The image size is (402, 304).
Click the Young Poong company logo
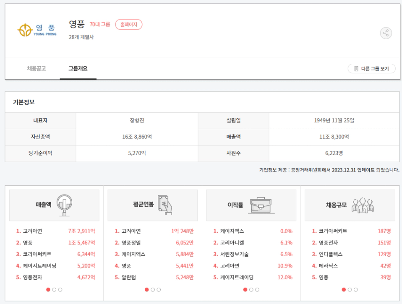(37, 30)
